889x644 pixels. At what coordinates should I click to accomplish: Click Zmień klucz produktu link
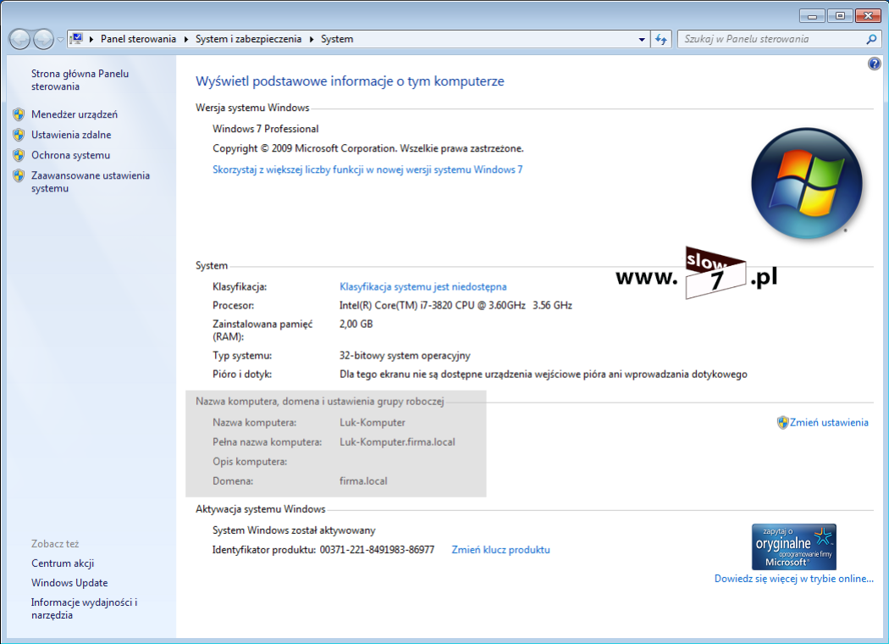(x=500, y=550)
